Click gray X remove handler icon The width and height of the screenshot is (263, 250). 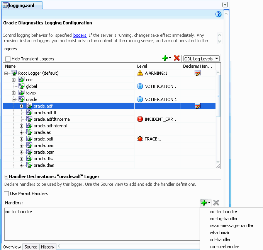pyautogui.click(x=216, y=202)
